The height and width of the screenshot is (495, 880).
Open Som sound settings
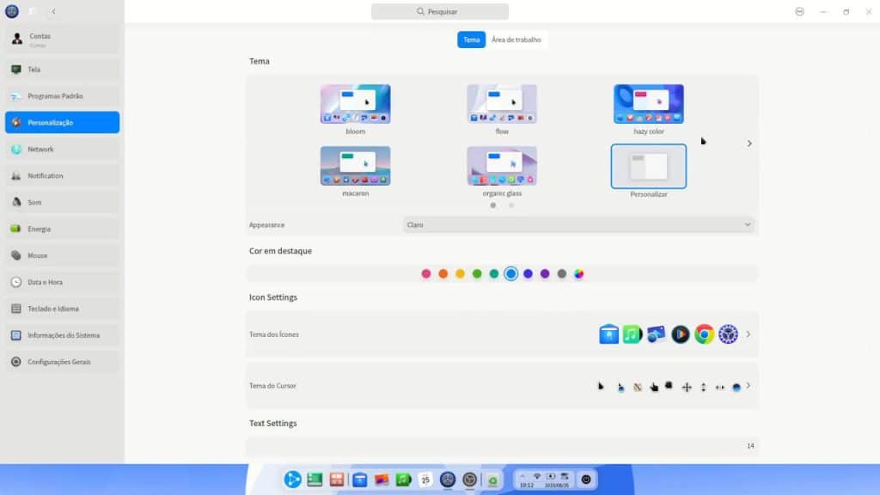[x=62, y=203]
